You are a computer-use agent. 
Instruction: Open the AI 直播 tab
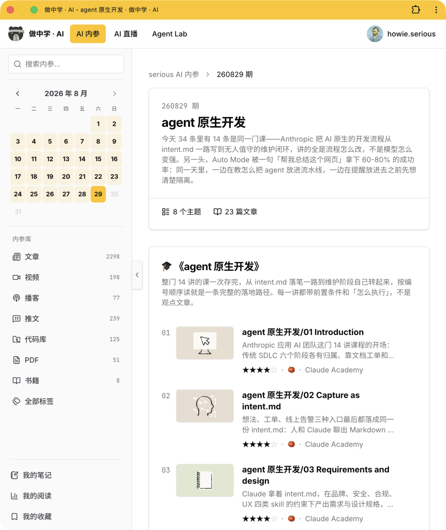tap(126, 34)
